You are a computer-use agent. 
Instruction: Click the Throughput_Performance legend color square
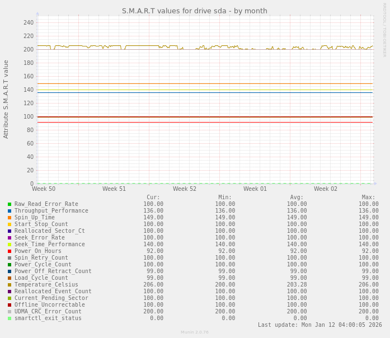[x=10, y=211]
